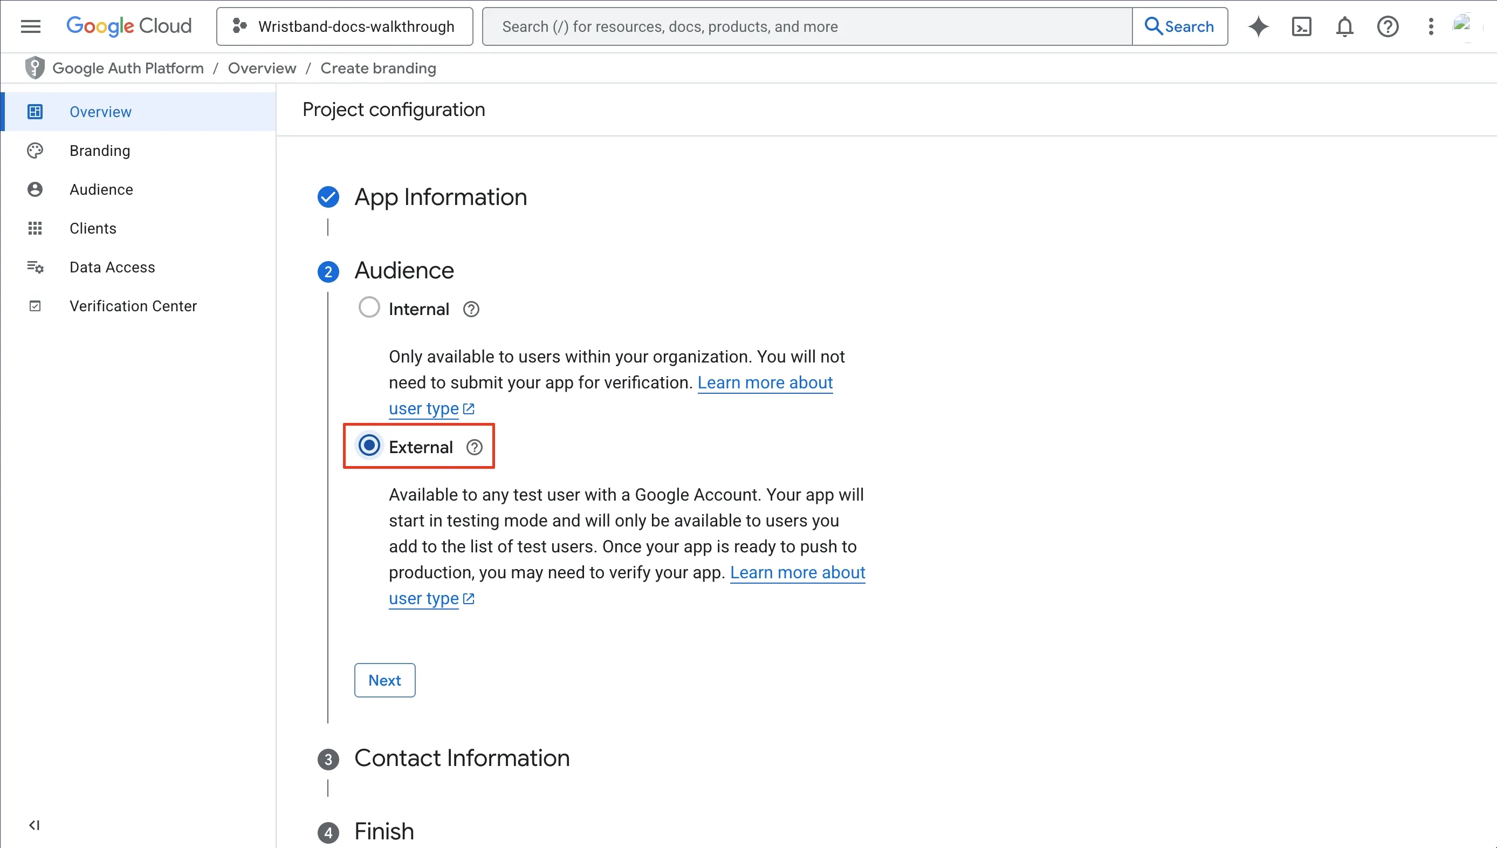This screenshot has width=1497, height=848.
Task: Collapse the sidebar navigation panel
Action: click(x=34, y=825)
